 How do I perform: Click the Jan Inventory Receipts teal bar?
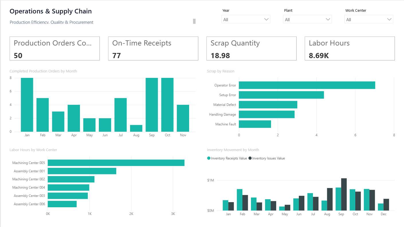(225, 205)
